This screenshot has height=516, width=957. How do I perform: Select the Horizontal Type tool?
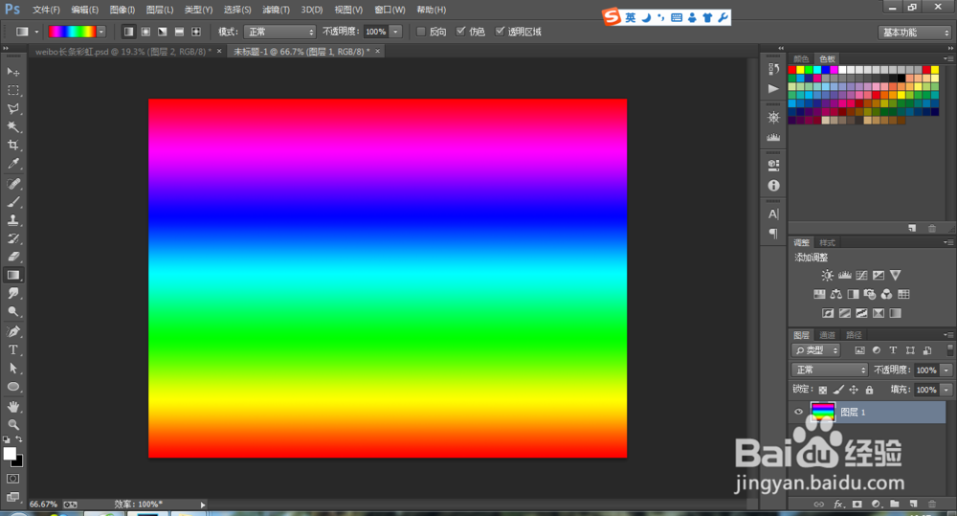(x=12, y=349)
